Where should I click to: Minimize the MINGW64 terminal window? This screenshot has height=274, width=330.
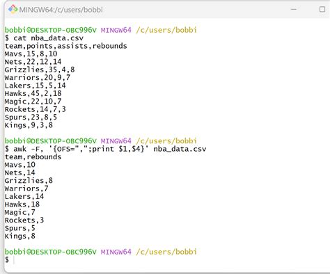click(x=294, y=9)
